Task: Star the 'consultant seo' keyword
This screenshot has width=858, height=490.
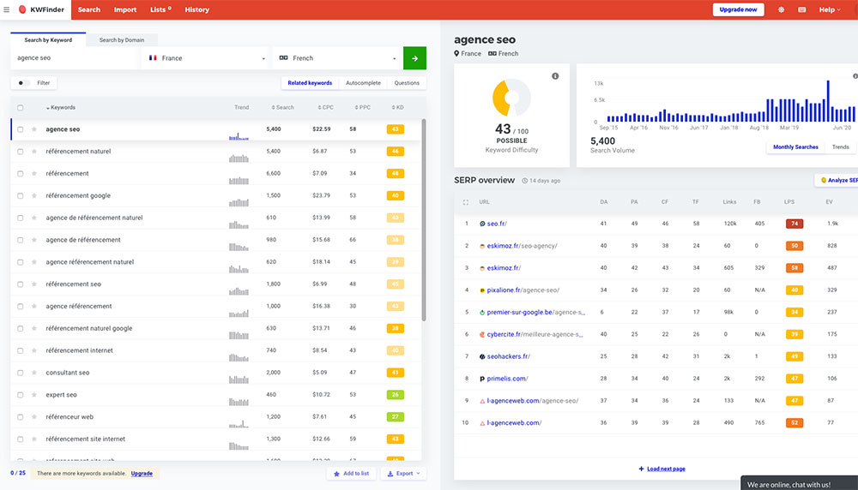Action: tap(34, 373)
